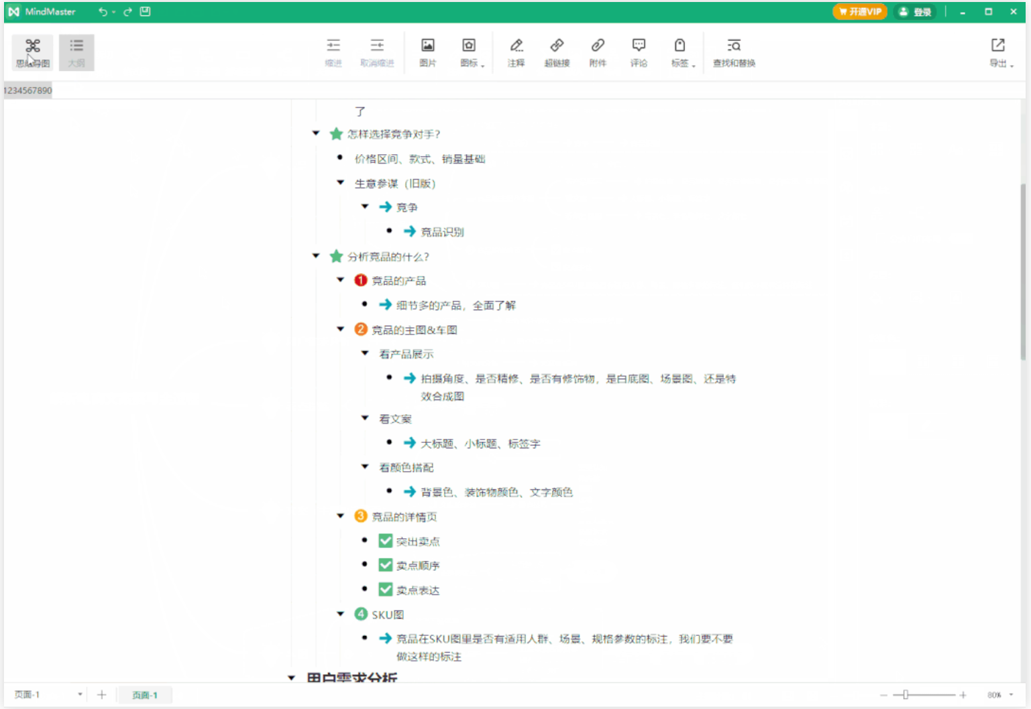Add an 附件 attachment
This screenshot has height=709, width=1031.
pos(598,52)
